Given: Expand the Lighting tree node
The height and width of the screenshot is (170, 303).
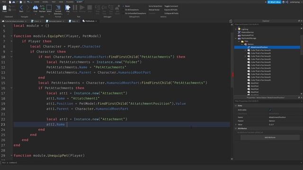Looking at the screenshot, I should coord(236,29).
